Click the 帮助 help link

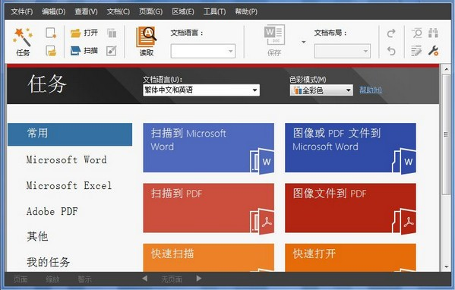[x=371, y=90]
